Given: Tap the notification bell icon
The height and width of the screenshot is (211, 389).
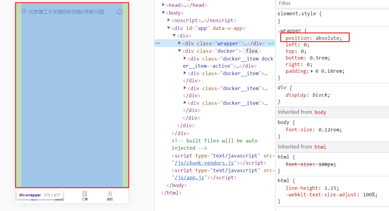Looking at the screenshot, I should [x=120, y=12].
